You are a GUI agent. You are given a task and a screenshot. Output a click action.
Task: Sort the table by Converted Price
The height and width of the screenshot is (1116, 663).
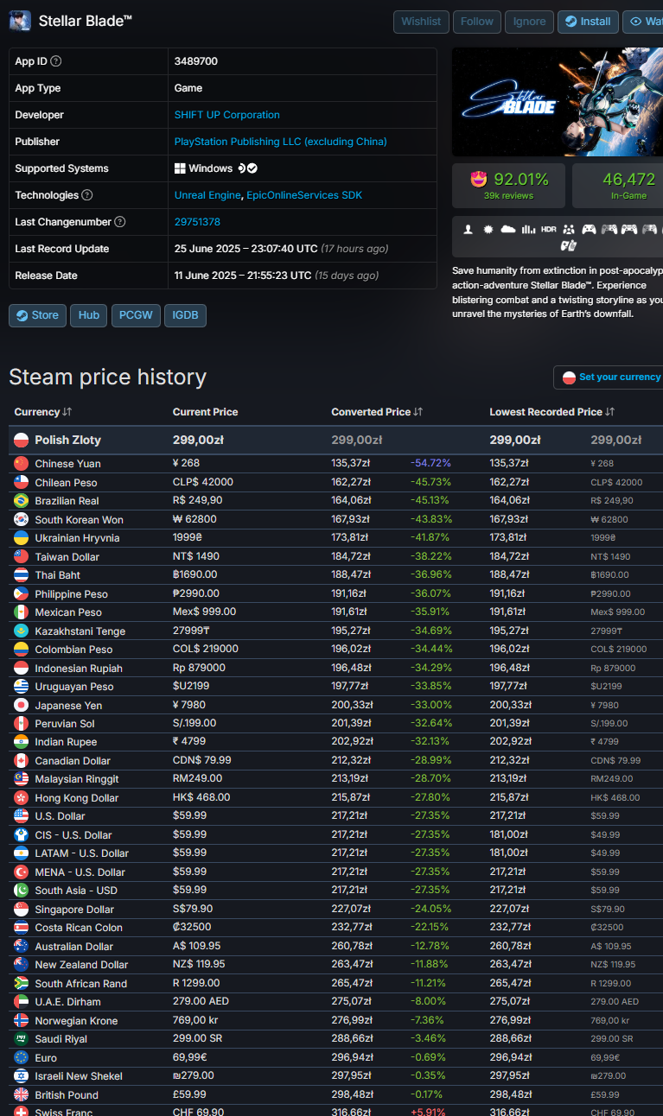(x=378, y=412)
